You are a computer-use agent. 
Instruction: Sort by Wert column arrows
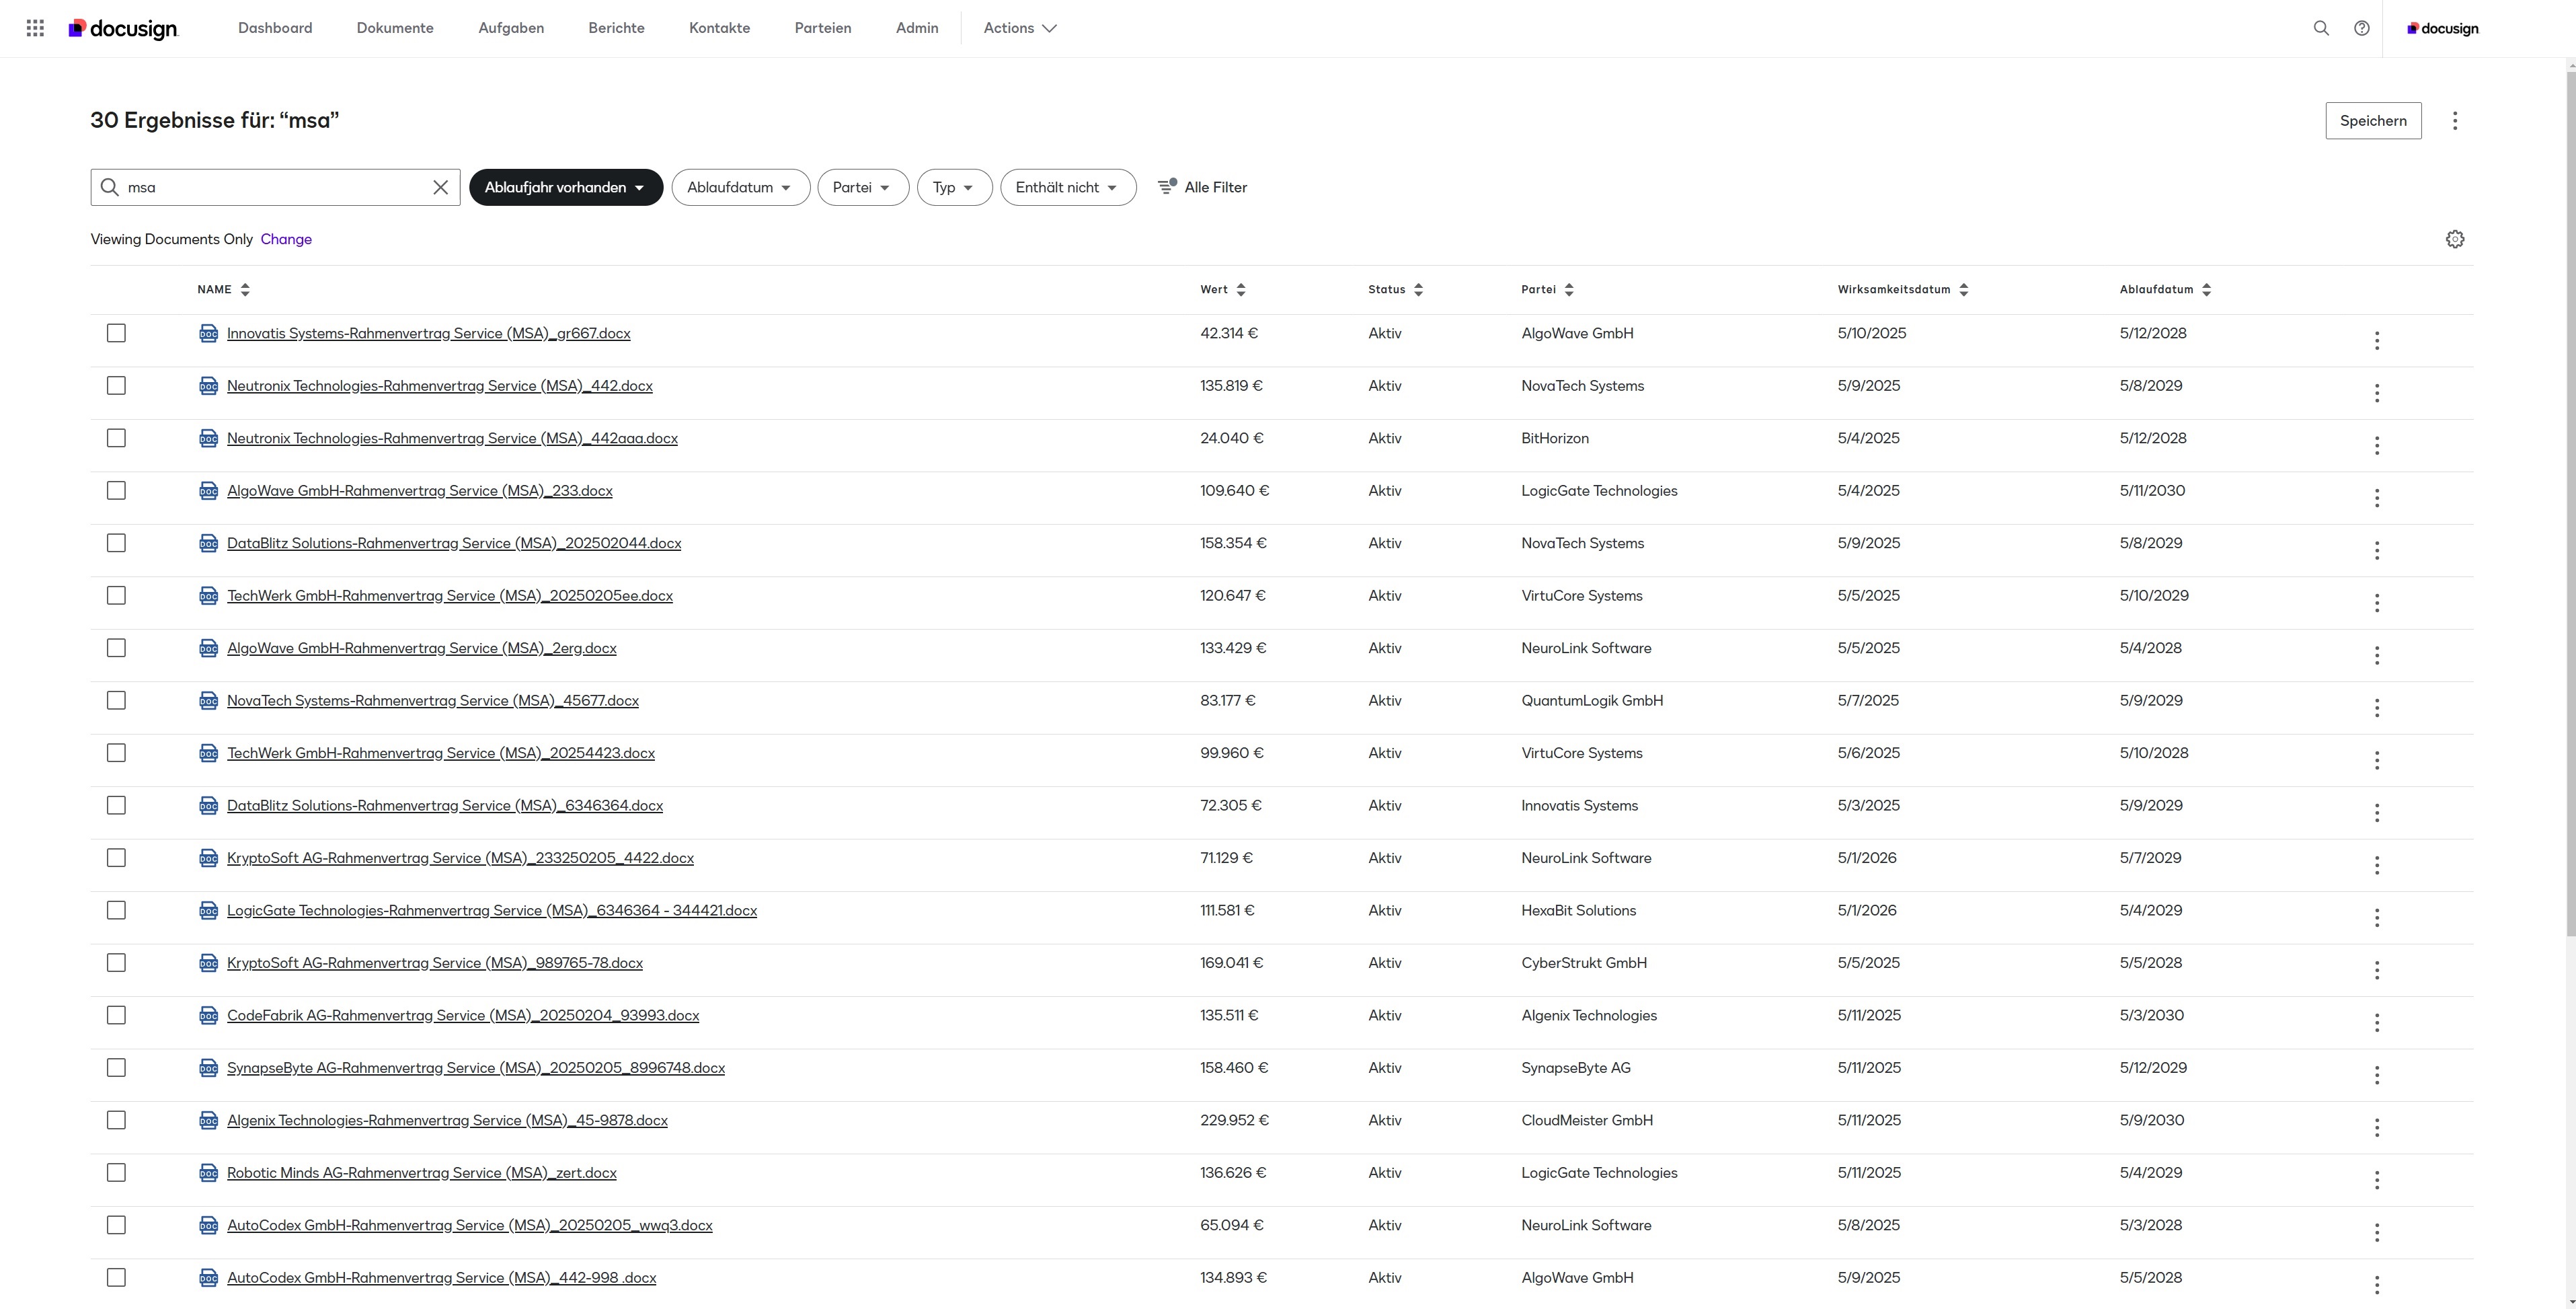(1241, 290)
